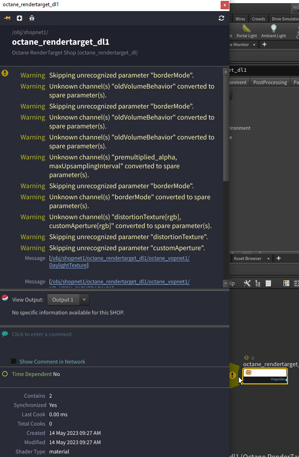Select the Portal Light shelf tool
This screenshot has height=457, width=299.
click(247, 31)
